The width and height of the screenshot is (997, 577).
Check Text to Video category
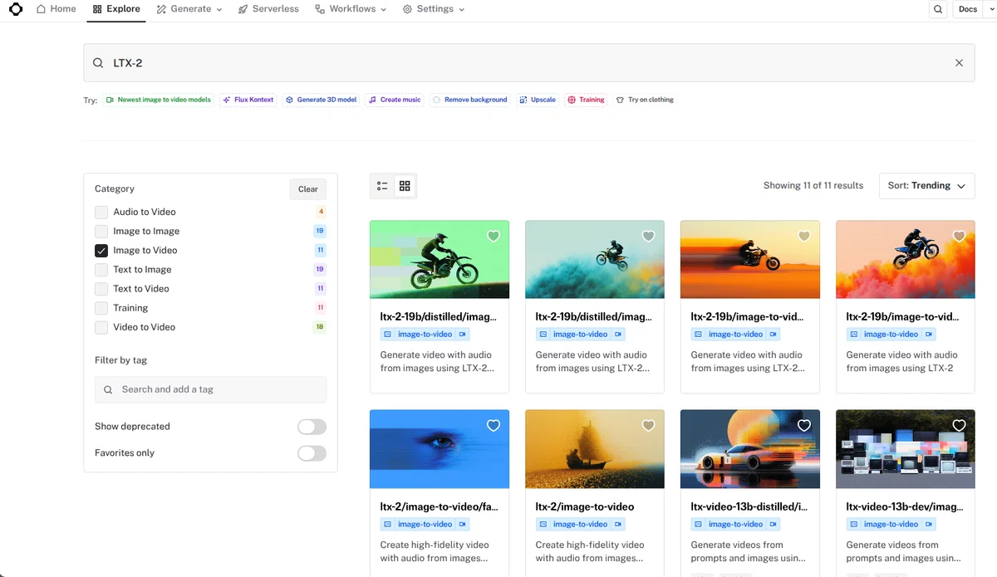pyautogui.click(x=101, y=288)
